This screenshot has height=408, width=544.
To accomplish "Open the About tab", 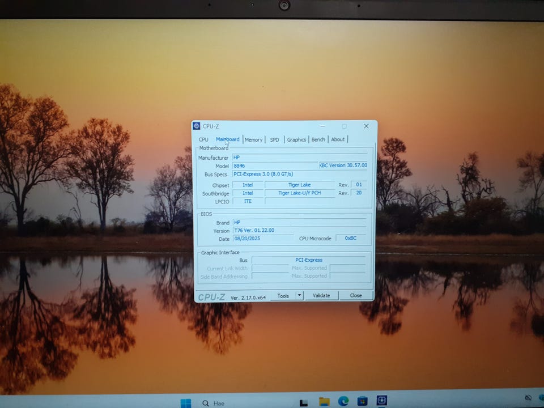I will [x=338, y=139].
